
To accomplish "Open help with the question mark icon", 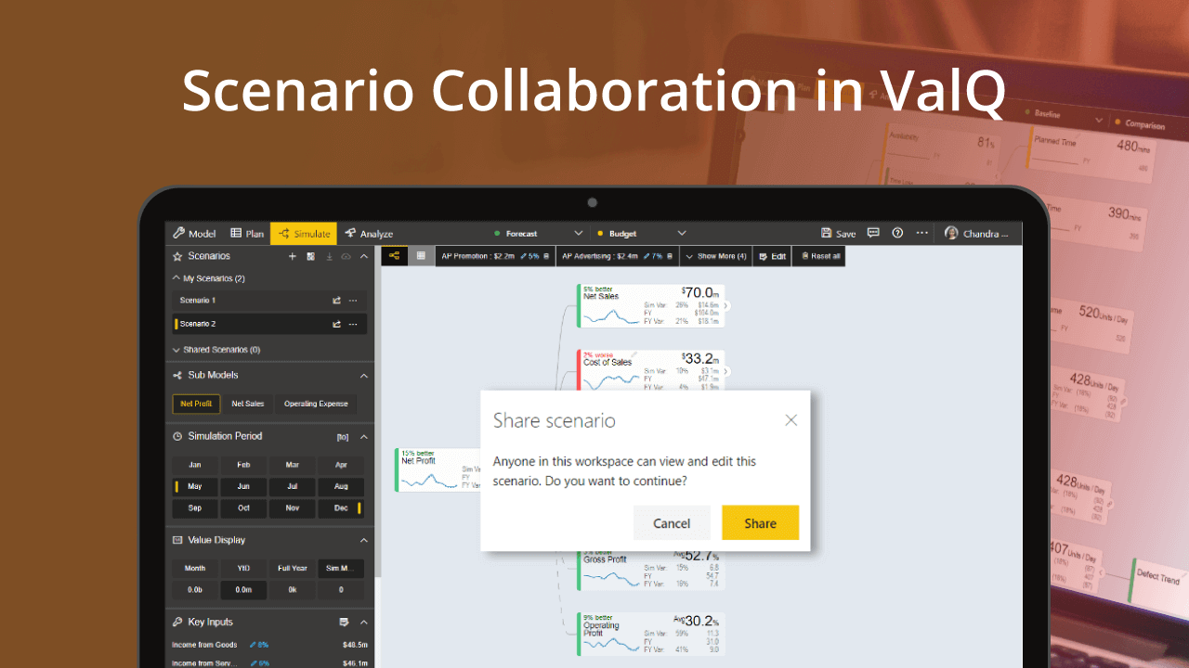I will click(897, 233).
